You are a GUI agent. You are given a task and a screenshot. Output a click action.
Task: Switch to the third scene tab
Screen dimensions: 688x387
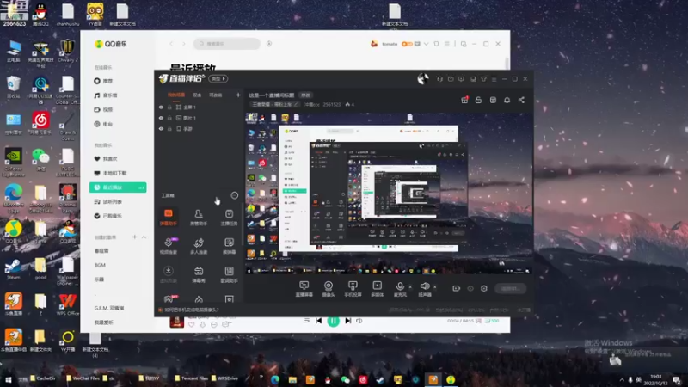point(215,95)
